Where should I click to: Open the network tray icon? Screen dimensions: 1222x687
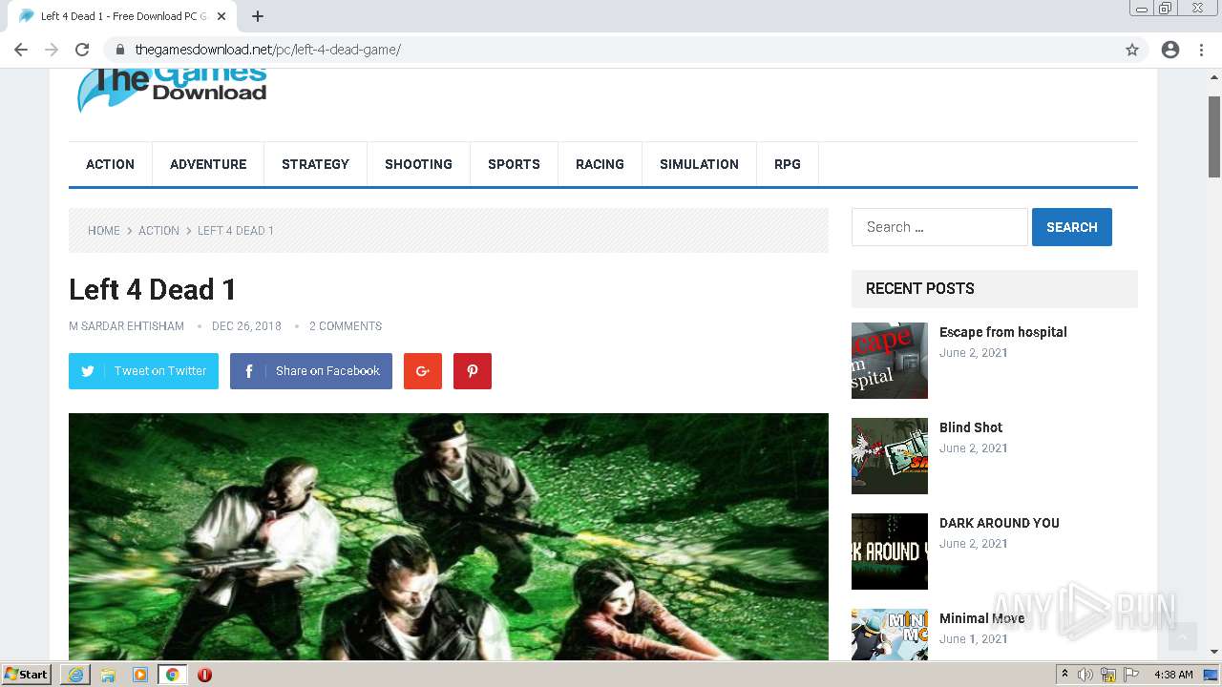(x=1108, y=675)
